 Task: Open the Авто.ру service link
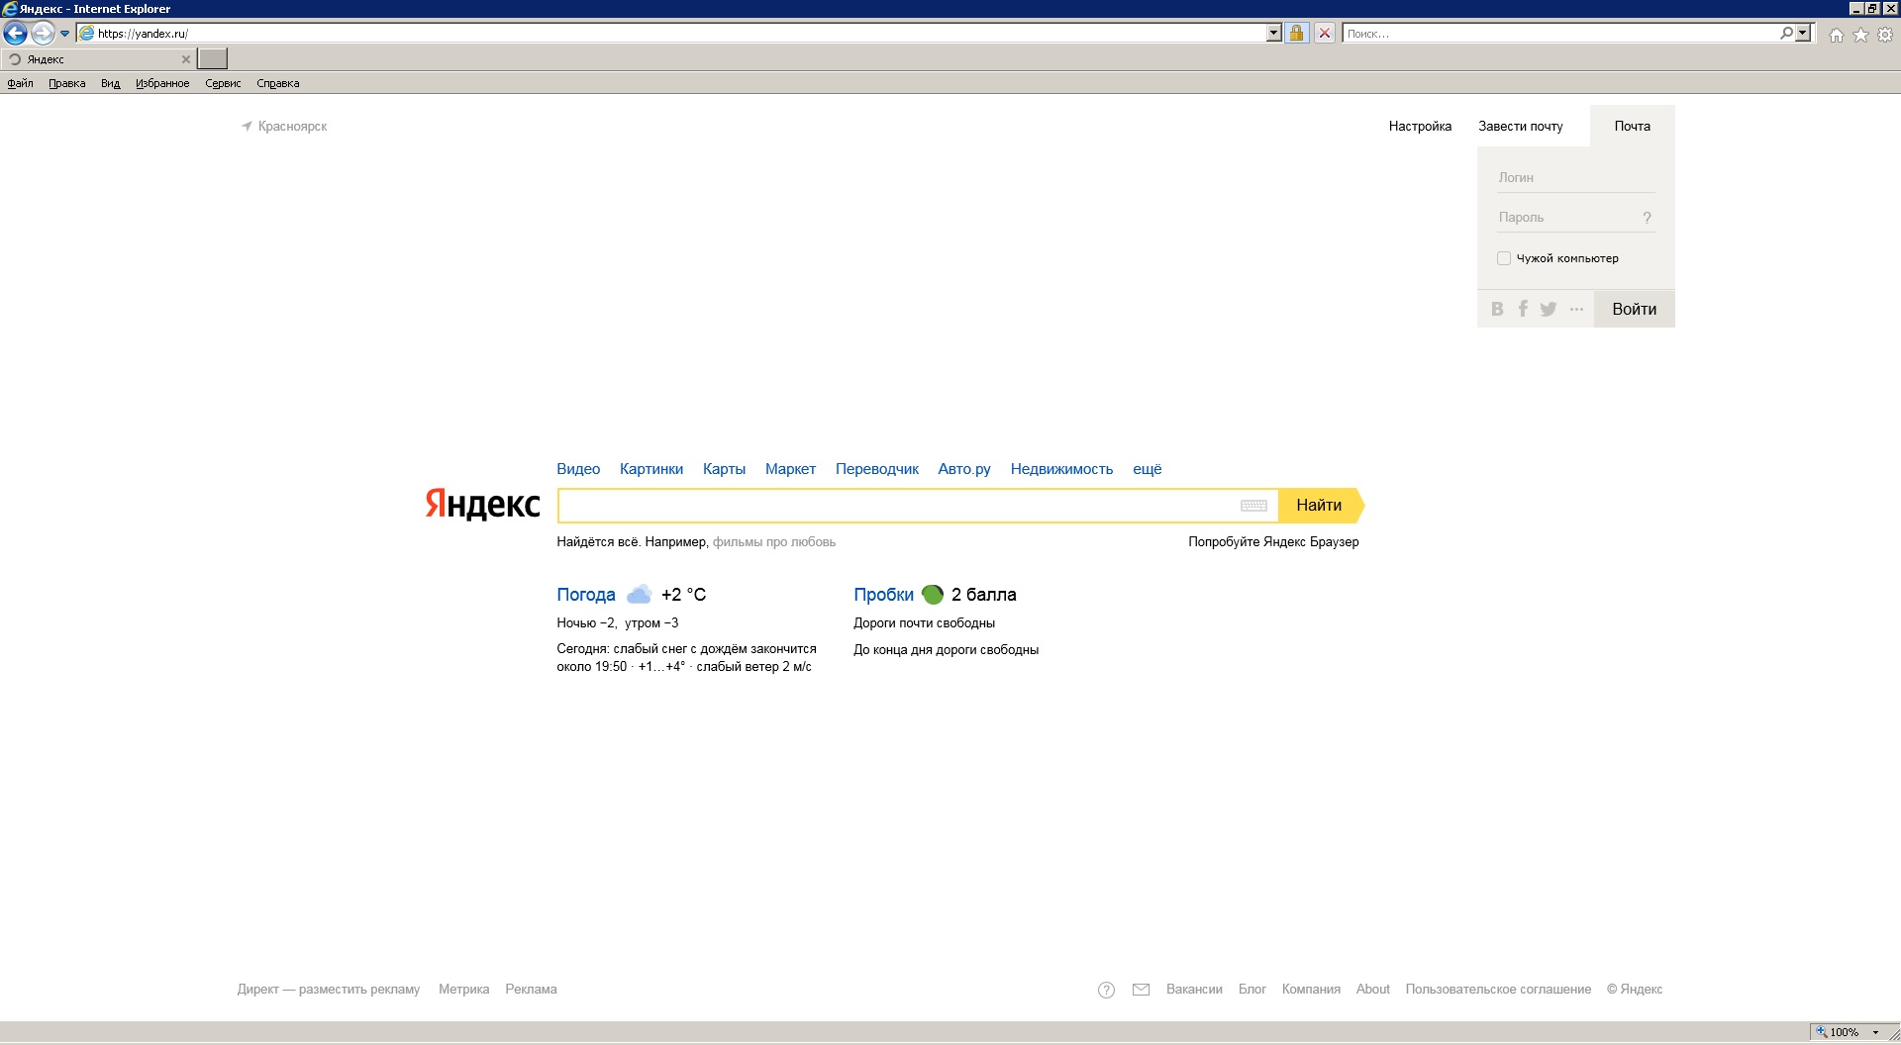(964, 469)
